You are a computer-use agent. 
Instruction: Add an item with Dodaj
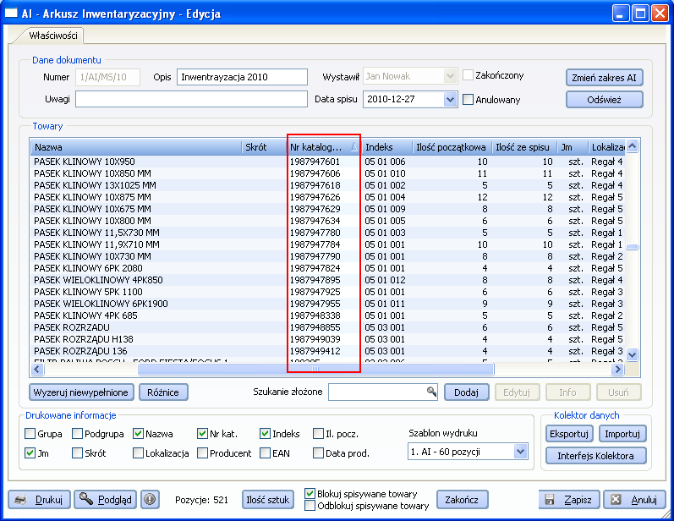[466, 392]
